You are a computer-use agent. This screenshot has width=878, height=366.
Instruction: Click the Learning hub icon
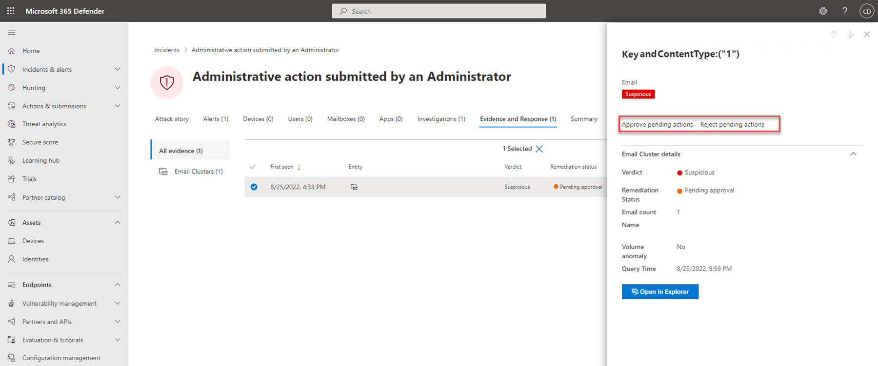[x=12, y=160]
